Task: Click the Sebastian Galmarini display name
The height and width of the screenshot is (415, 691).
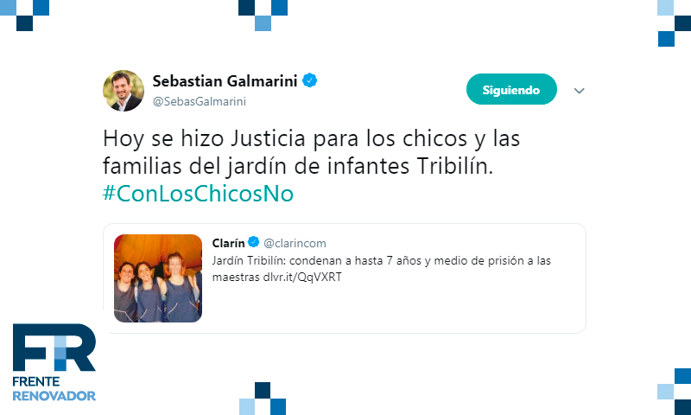Action: [x=225, y=80]
